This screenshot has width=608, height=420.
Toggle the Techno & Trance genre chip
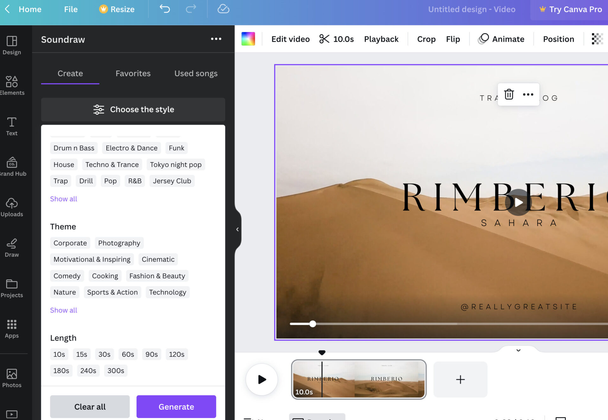coord(112,164)
